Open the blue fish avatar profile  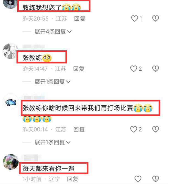(x=11, y=101)
